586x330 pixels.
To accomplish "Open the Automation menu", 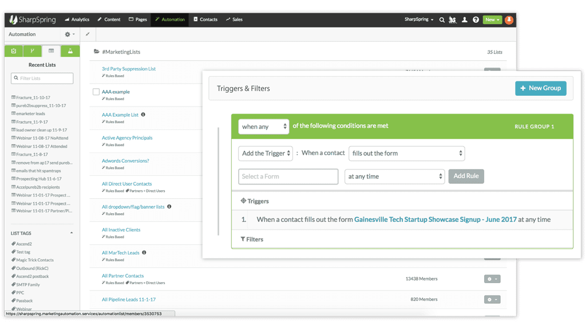I will click(170, 19).
